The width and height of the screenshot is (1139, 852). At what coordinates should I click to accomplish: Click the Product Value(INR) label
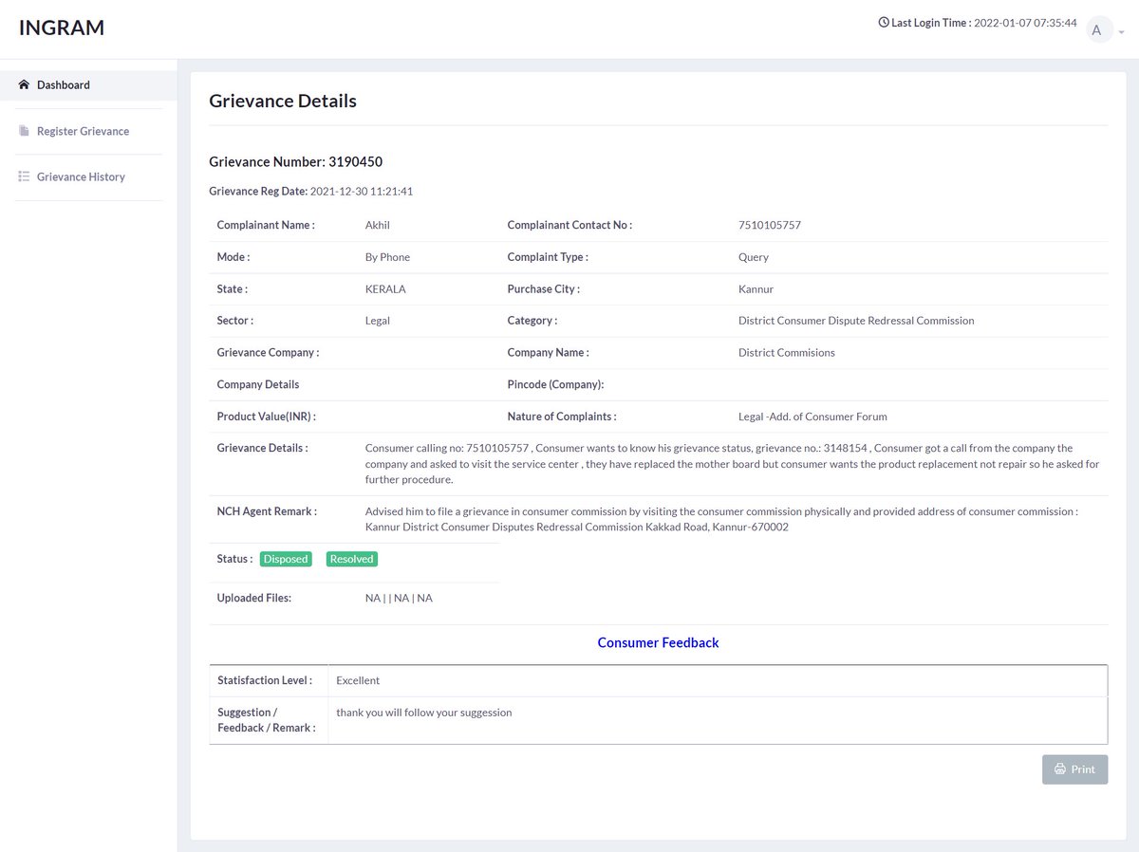click(267, 417)
